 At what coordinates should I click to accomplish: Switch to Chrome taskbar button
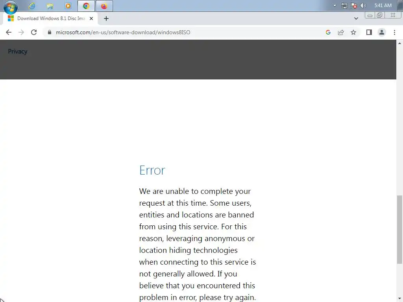[86, 6]
